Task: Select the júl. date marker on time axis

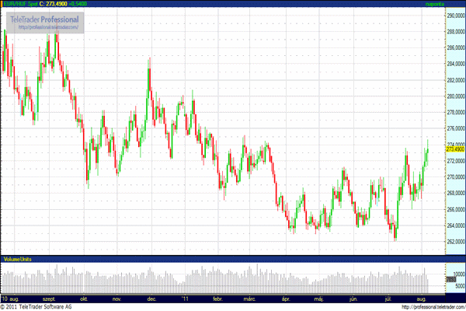Action: (x=388, y=298)
